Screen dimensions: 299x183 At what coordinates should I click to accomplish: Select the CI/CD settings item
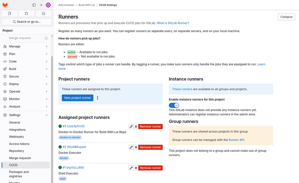coord(26,165)
